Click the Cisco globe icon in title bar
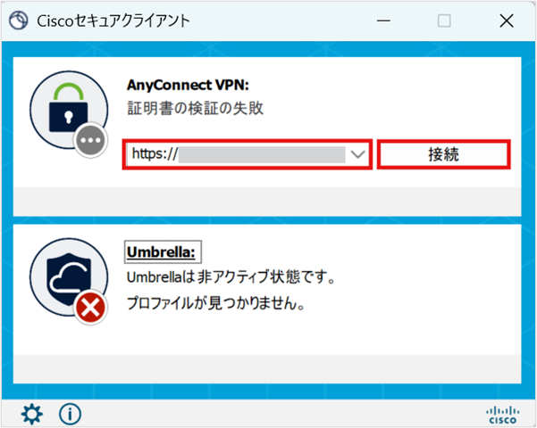 [x=19, y=21]
